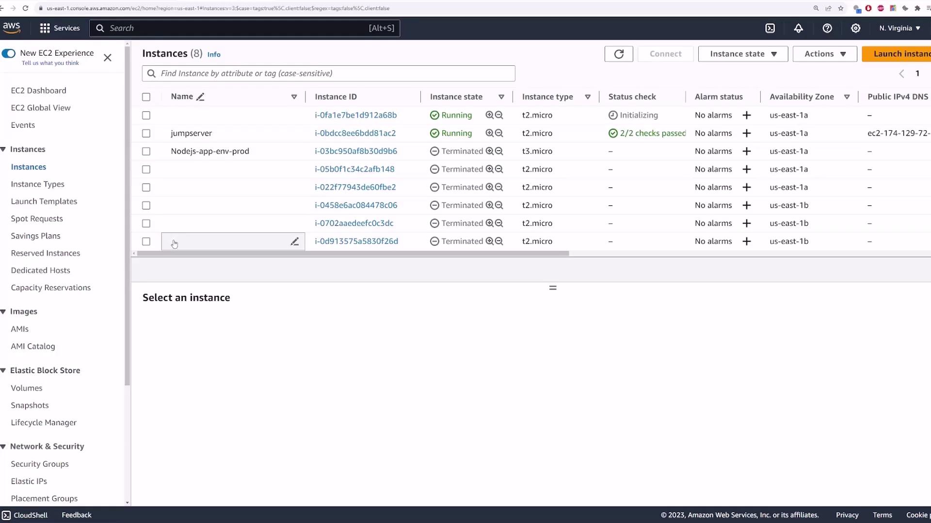Click the Find Instance search field
This screenshot has height=523, width=931.
[328, 74]
